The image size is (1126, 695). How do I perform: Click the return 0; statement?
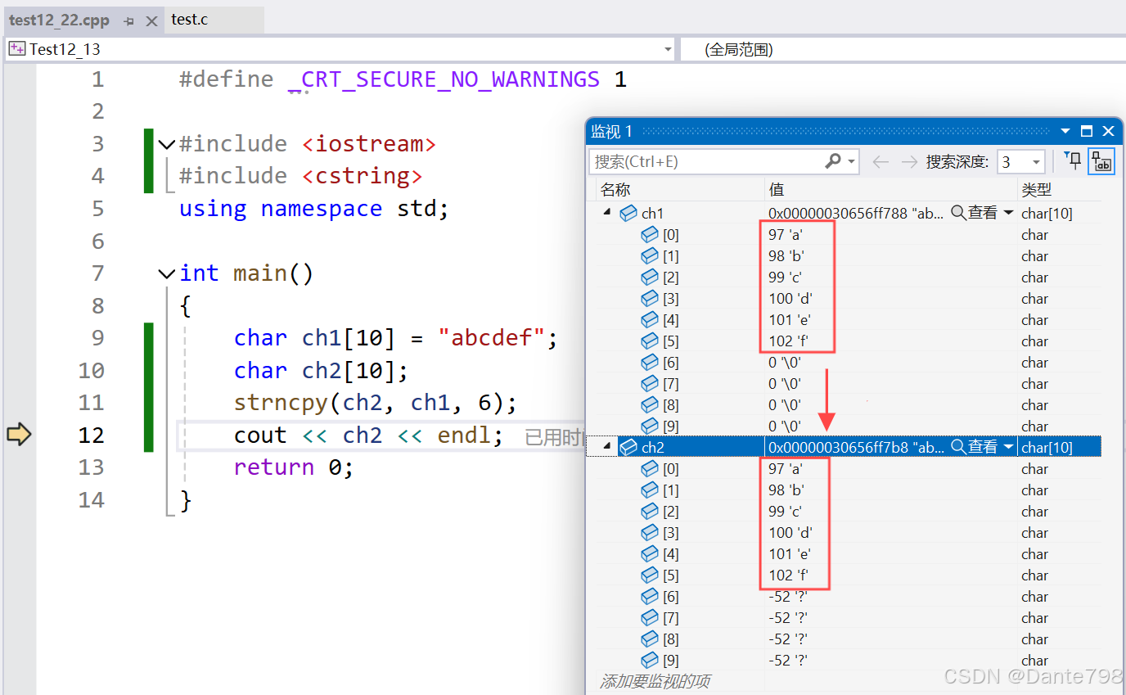coord(294,467)
